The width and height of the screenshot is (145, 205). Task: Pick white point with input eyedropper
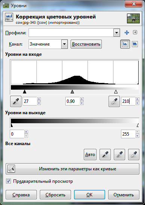[x=114, y=101]
